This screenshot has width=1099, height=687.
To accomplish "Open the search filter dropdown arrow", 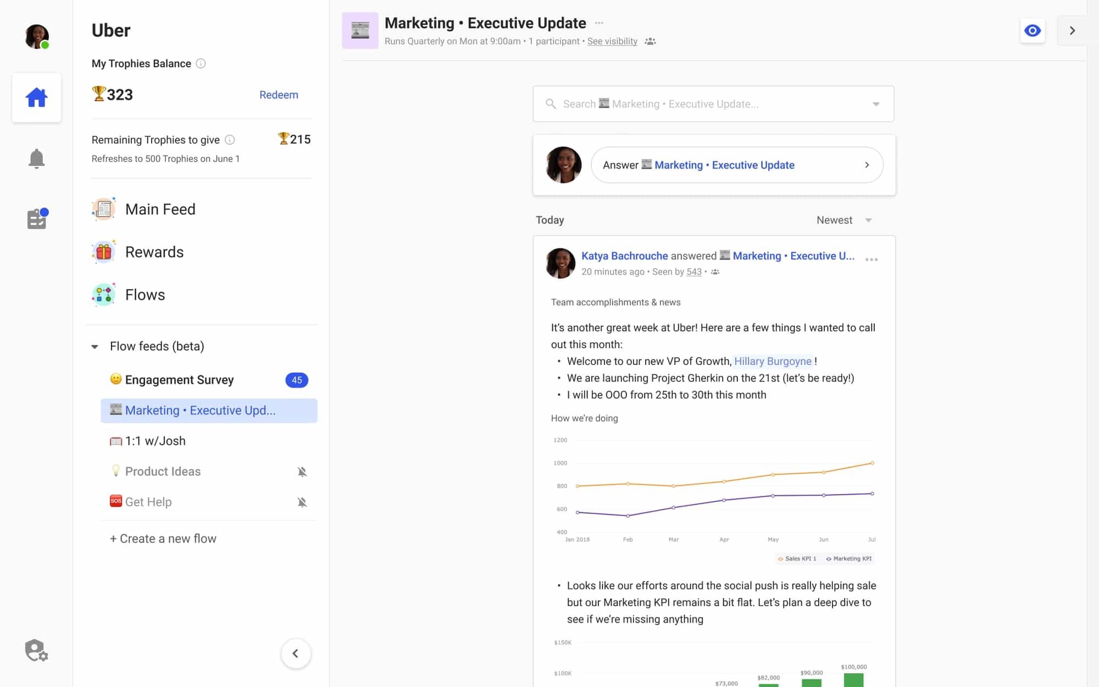I will point(876,103).
